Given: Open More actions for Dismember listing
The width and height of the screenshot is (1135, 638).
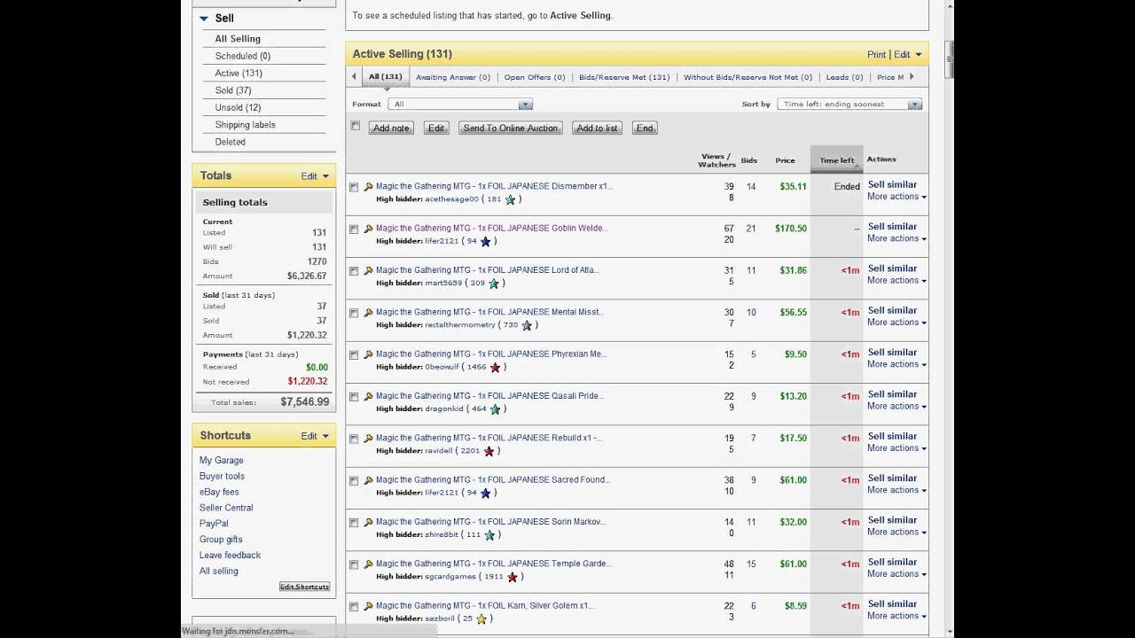Looking at the screenshot, I should coord(896,197).
